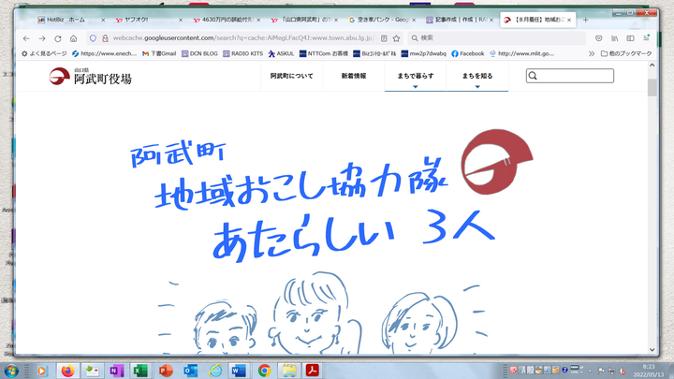The height and width of the screenshot is (379, 674).
Task: Click the 阿武町役場 site logo
Action: pyautogui.click(x=91, y=78)
